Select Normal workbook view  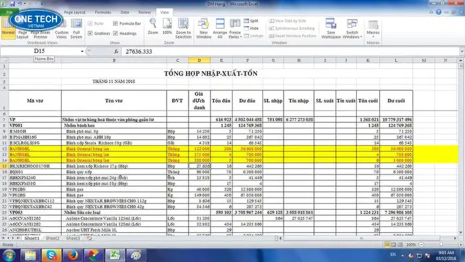tap(8, 29)
